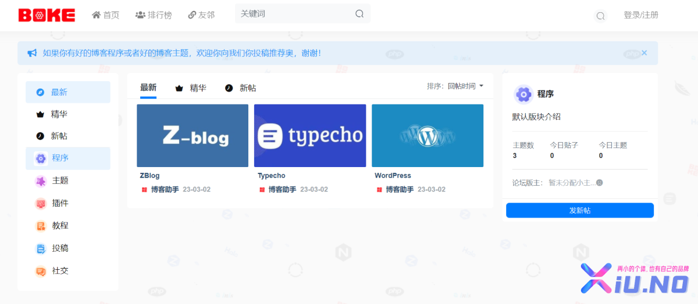Image resolution: width=698 pixels, height=304 pixels.
Task: Click the avatar icon beside the ZBlog author
Action: click(x=144, y=189)
